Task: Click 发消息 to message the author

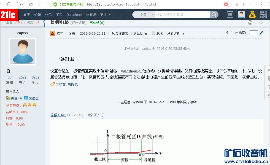Action: (x=31, y=98)
